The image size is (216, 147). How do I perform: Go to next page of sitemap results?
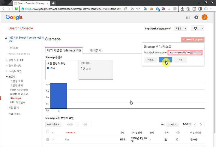point(201,124)
